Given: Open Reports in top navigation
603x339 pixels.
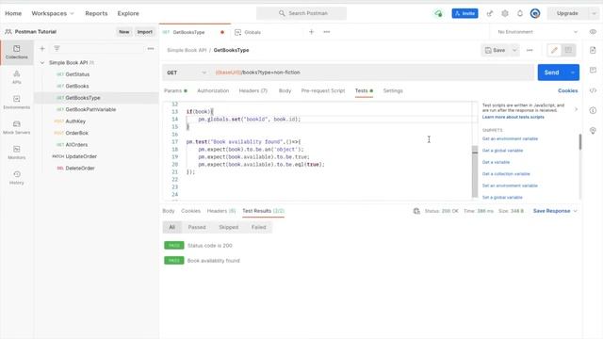Looking at the screenshot, I should 96,13.
